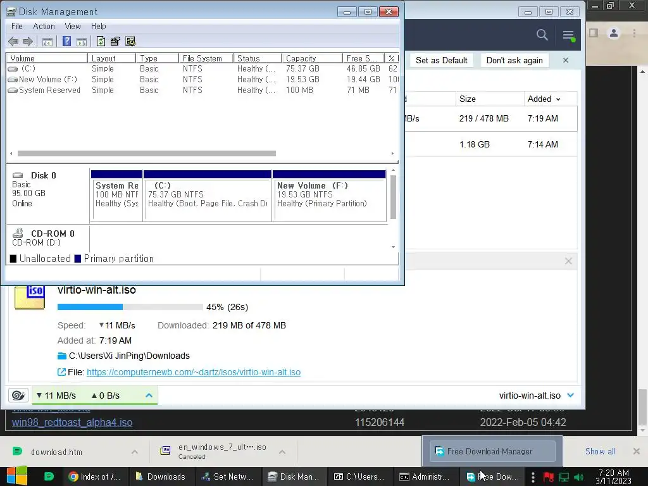Click network tray icon
Screen dimensions: 648x486
(x=564, y=477)
